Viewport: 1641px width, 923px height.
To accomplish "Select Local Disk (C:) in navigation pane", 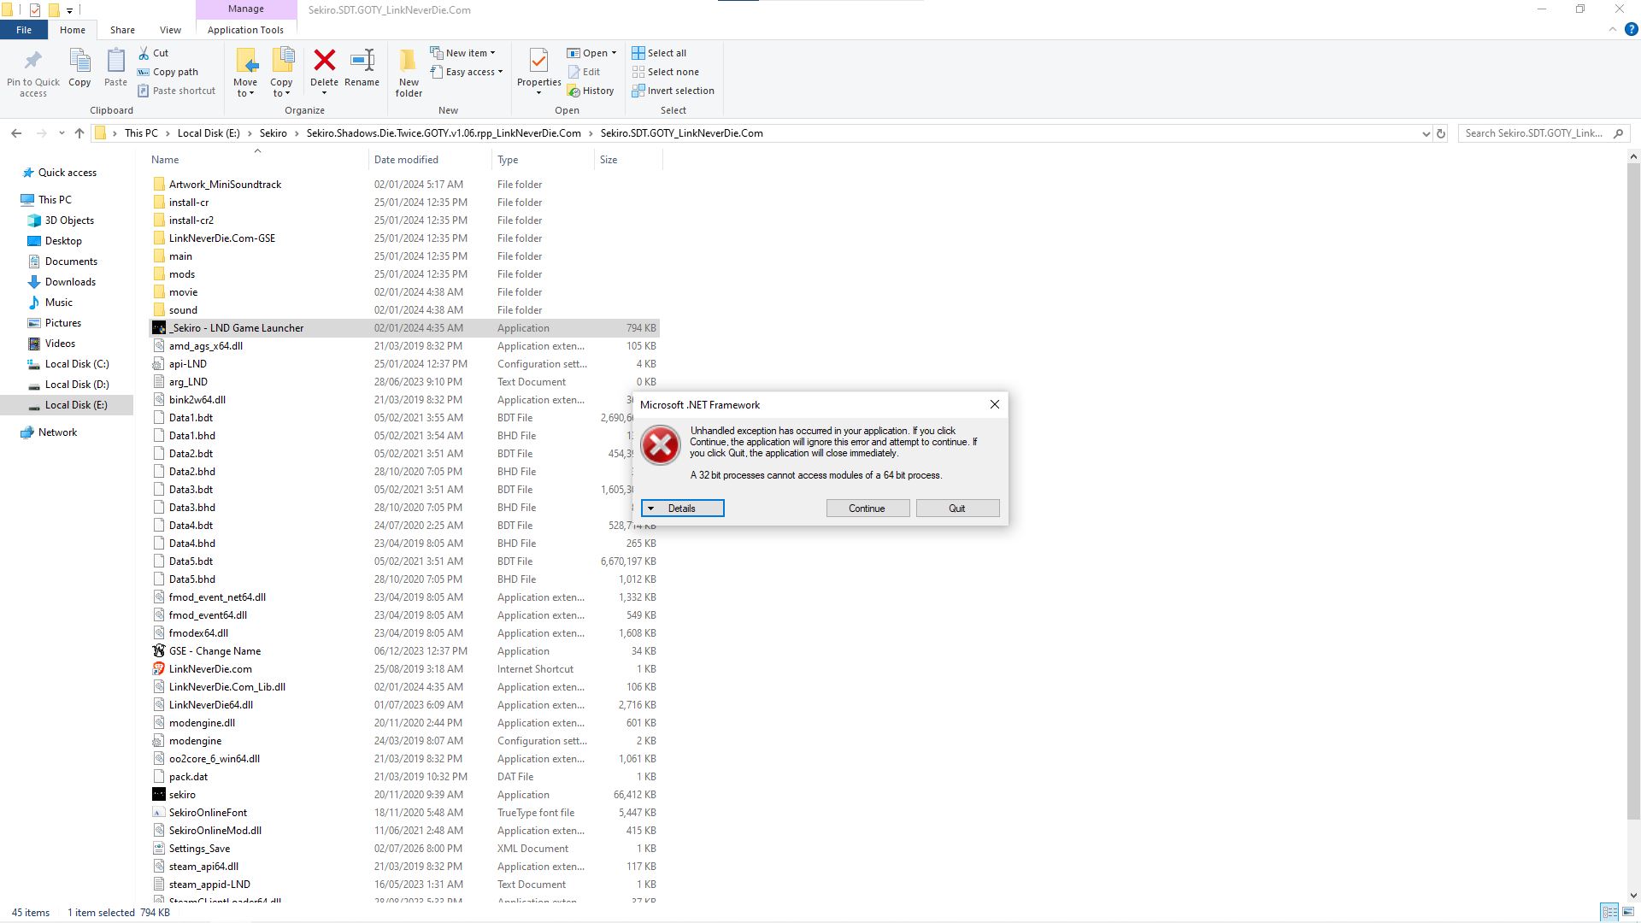I will point(77,364).
